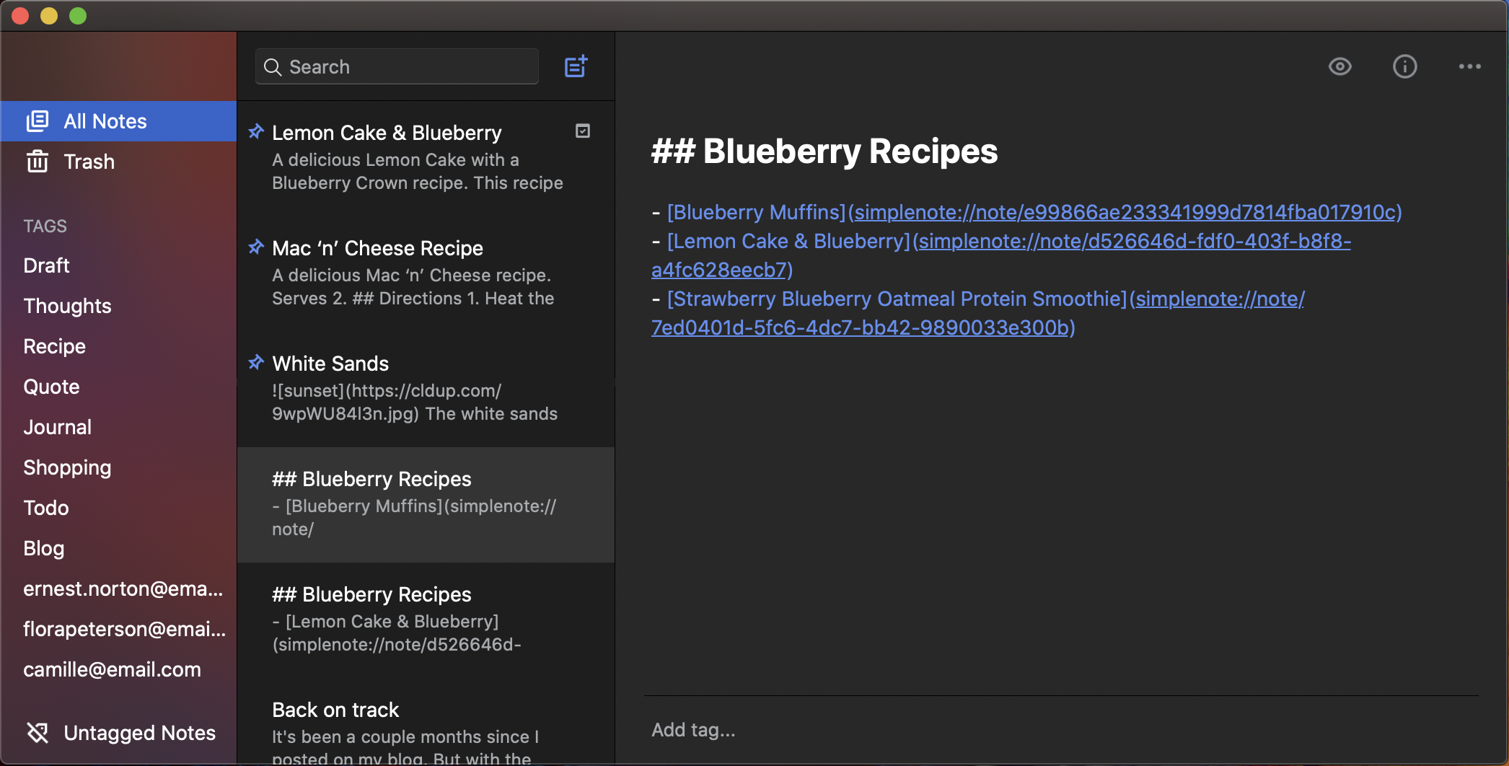The height and width of the screenshot is (766, 1509).
Task: Click the new note icon
Action: pos(576,67)
